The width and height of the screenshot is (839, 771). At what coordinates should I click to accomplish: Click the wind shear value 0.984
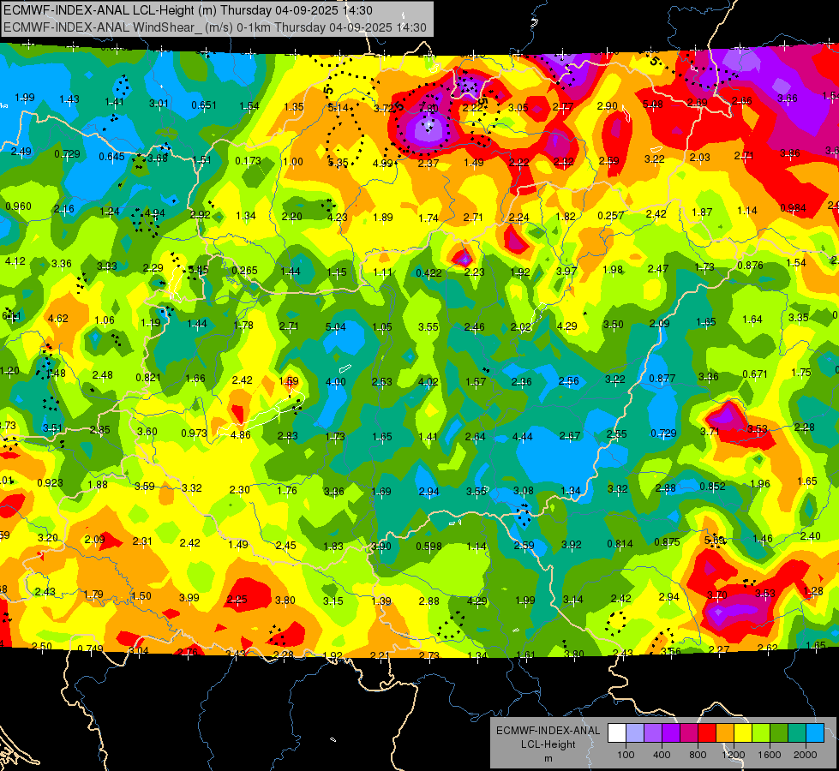(793, 207)
